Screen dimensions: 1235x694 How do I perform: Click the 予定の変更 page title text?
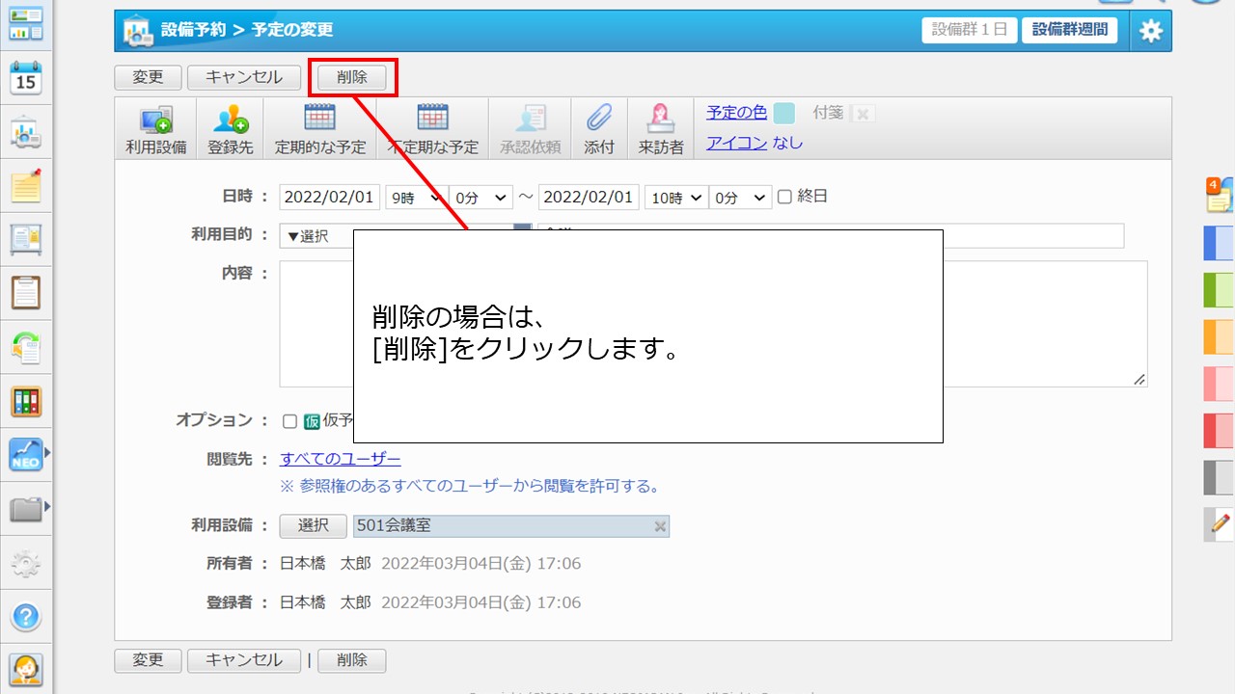click(x=292, y=30)
